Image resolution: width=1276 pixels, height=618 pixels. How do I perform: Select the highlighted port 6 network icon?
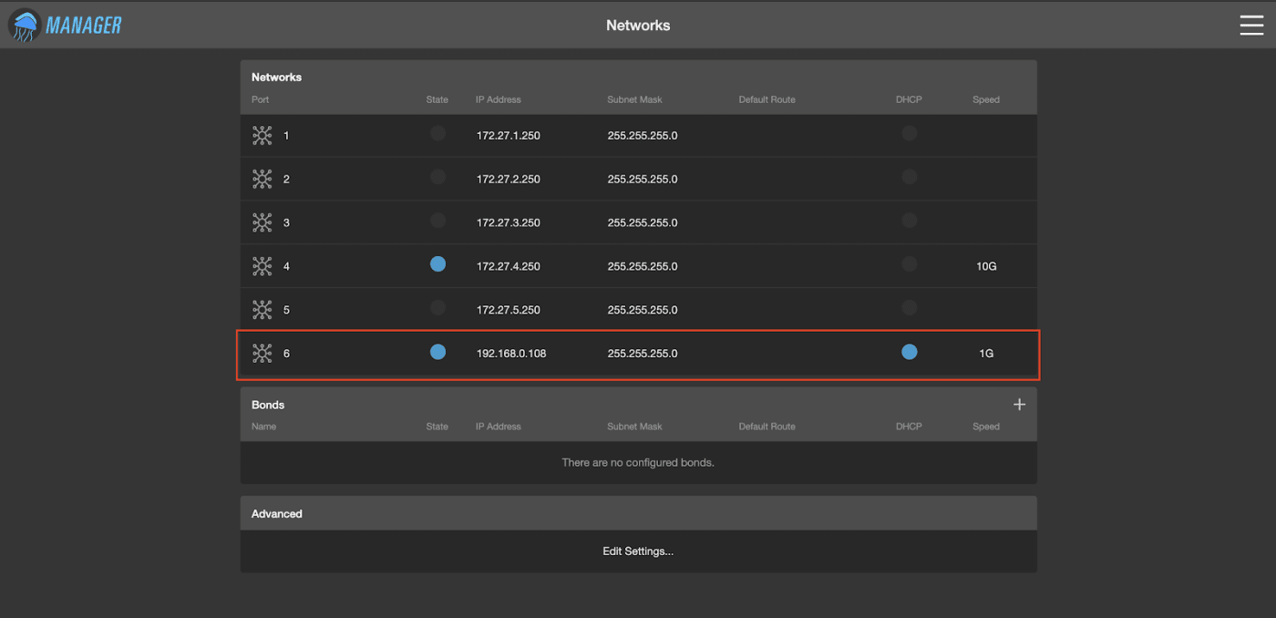coord(262,353)
